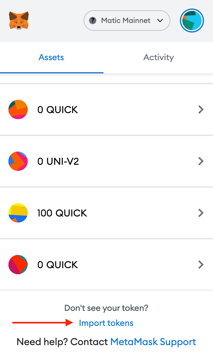Click the UNI-V2 token icon
Screen dimensions: 213x359
[x=18, y=161]
